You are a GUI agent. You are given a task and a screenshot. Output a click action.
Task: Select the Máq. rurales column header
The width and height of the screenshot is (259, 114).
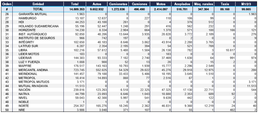coord(203,4)
